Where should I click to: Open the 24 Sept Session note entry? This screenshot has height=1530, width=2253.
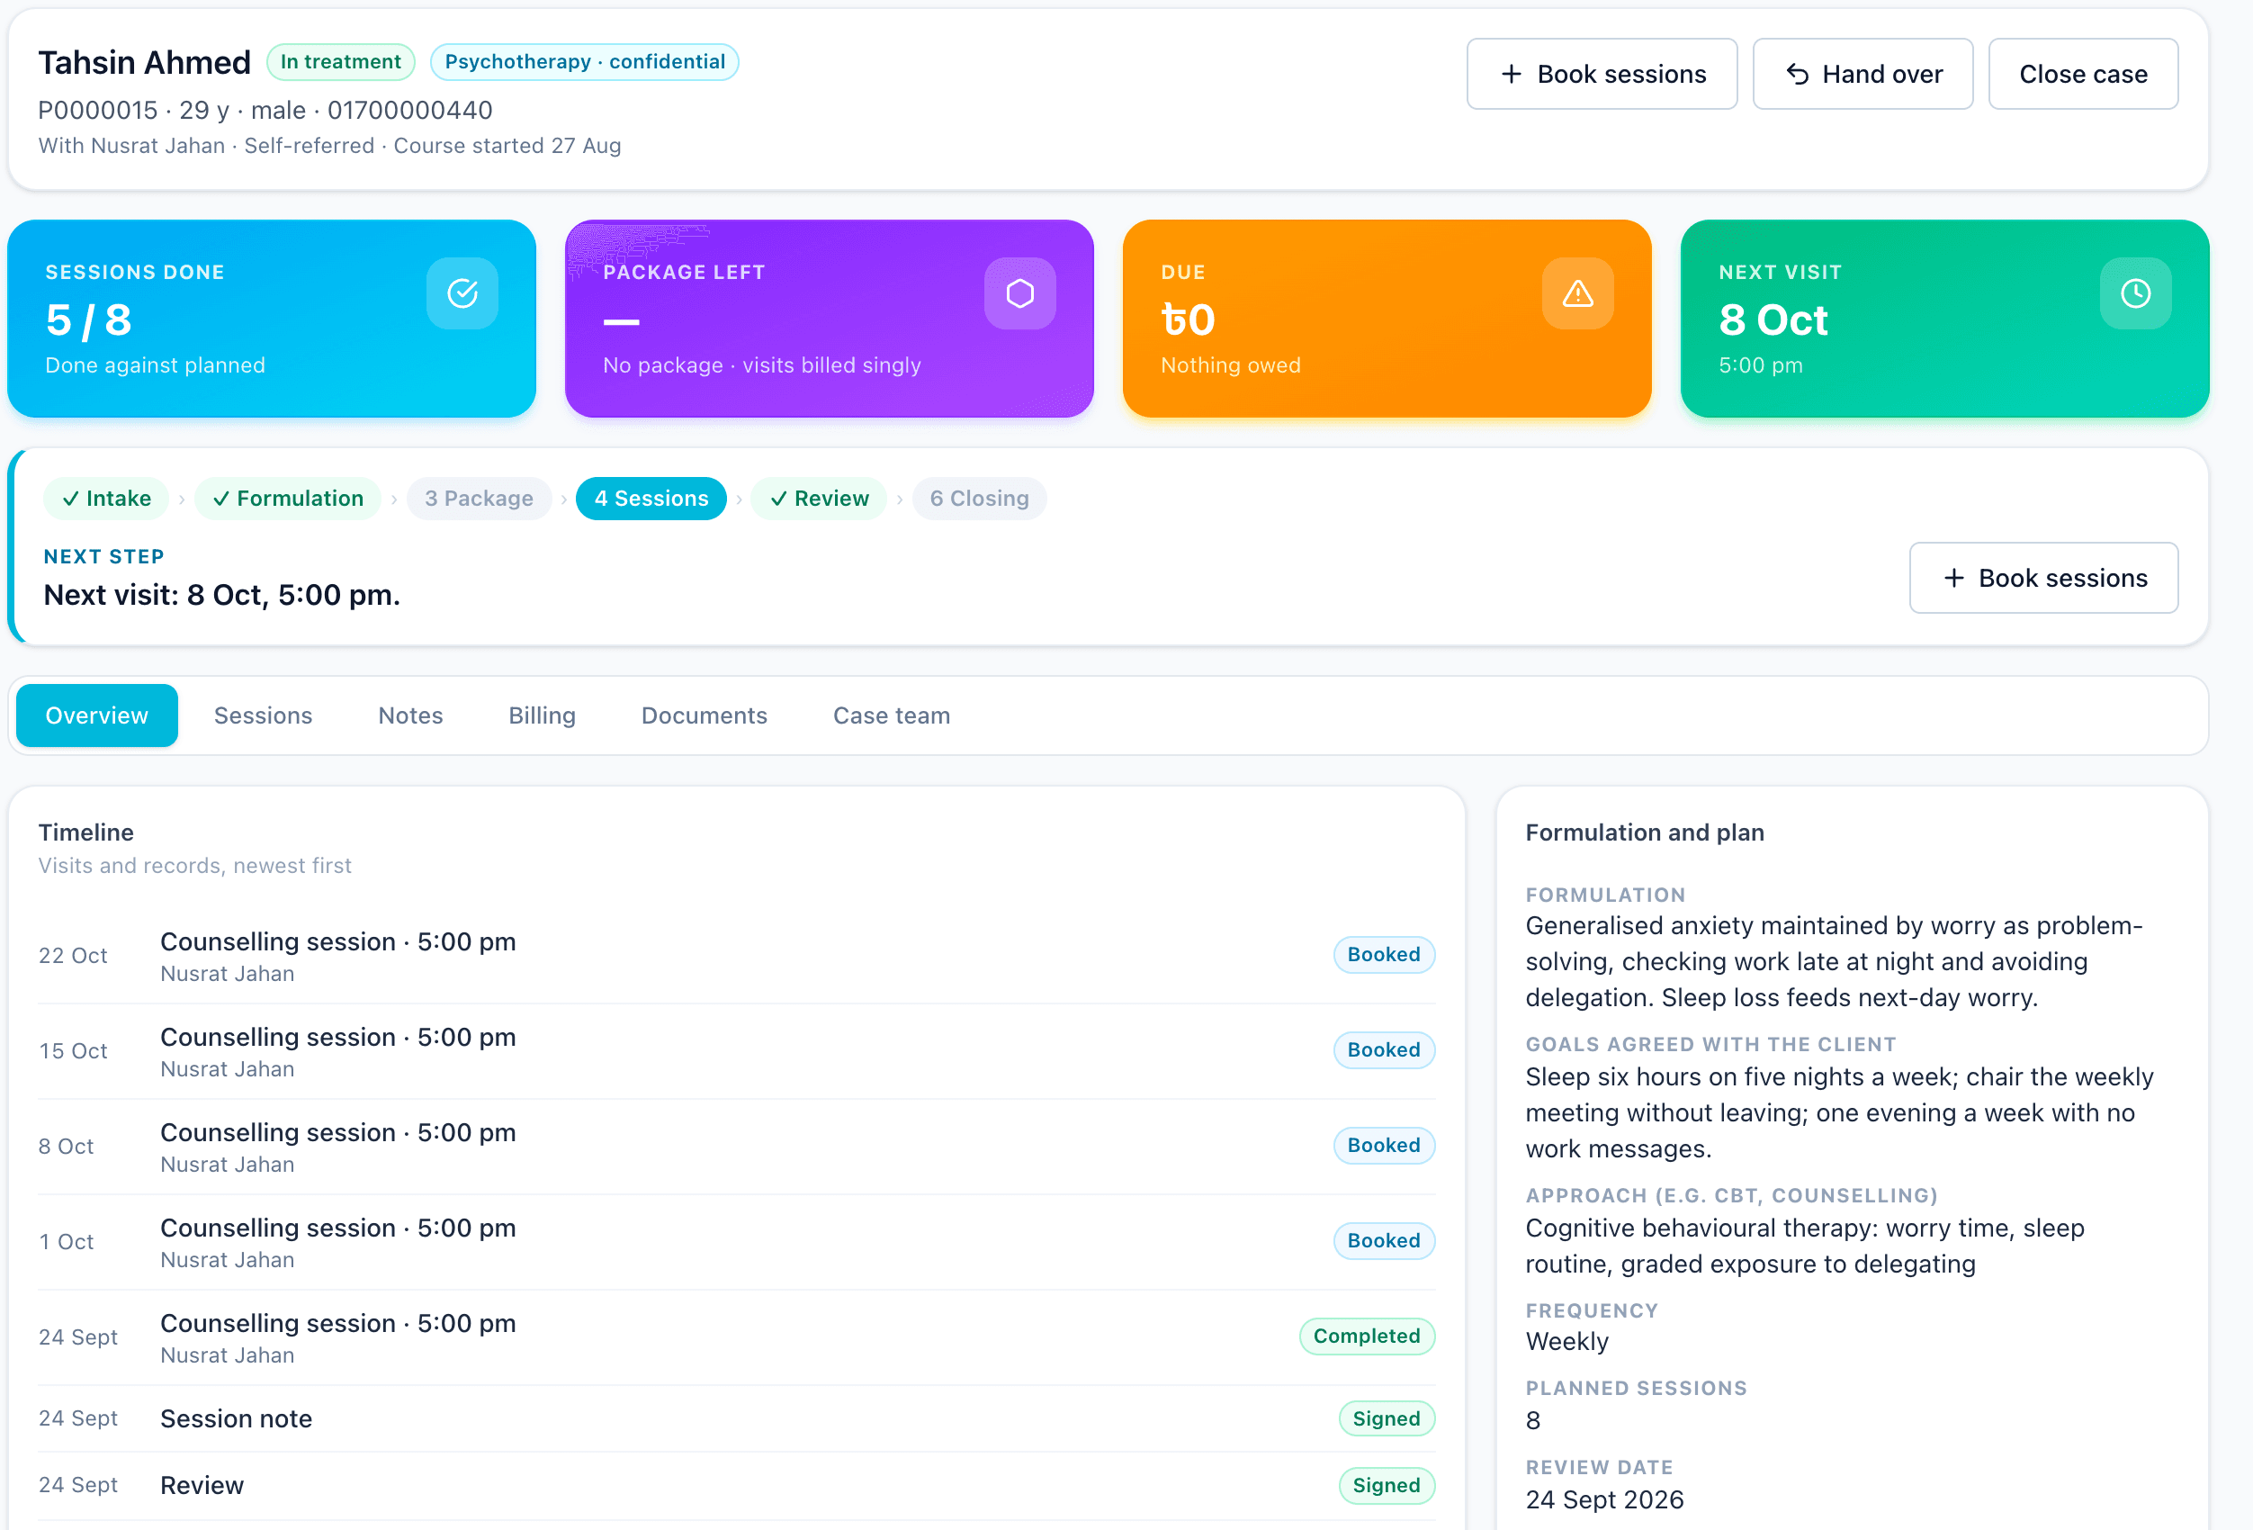(737, 1418)
